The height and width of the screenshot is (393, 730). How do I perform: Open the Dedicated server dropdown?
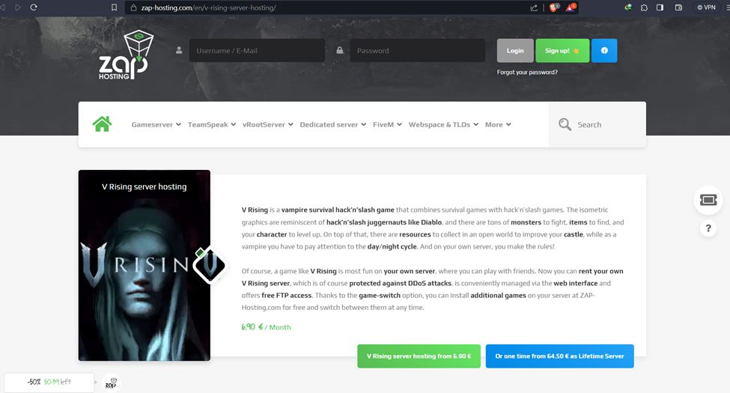point(332,125)
